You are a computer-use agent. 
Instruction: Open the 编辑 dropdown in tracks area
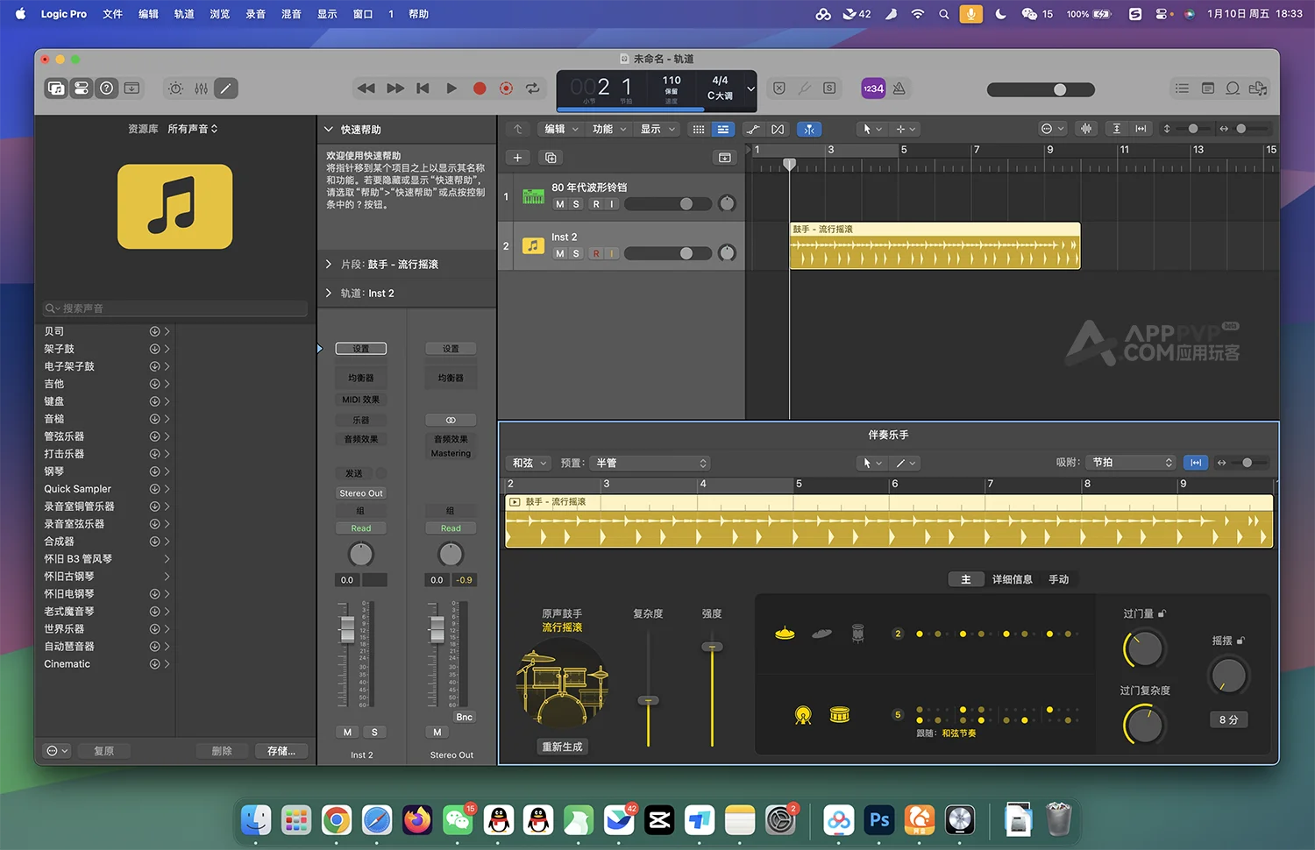(561, 129)
